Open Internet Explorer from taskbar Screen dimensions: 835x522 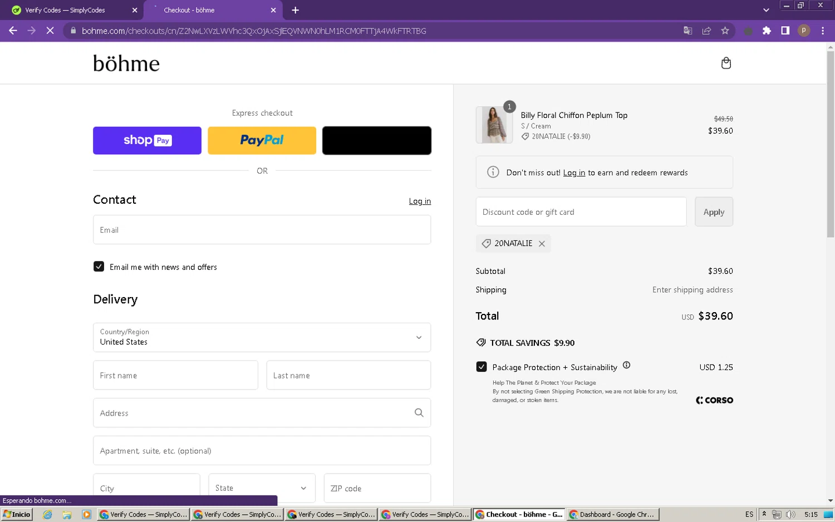coord(48,514)
